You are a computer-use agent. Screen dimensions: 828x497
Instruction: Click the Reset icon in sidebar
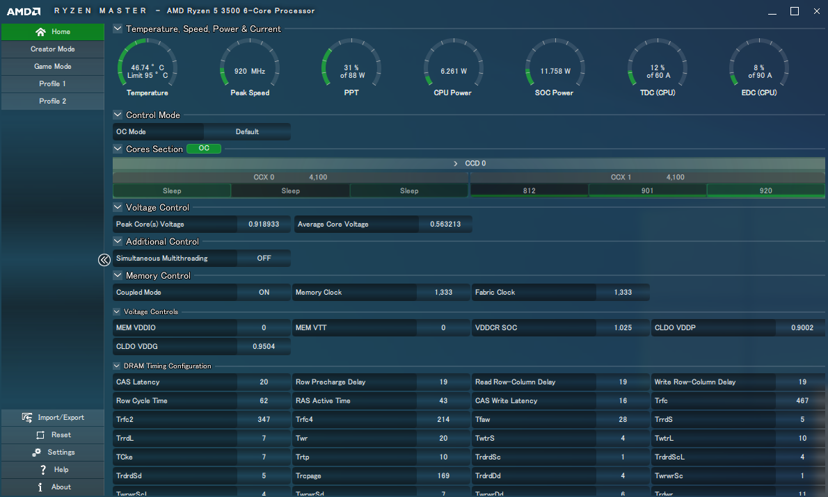(x=40, y=435)
